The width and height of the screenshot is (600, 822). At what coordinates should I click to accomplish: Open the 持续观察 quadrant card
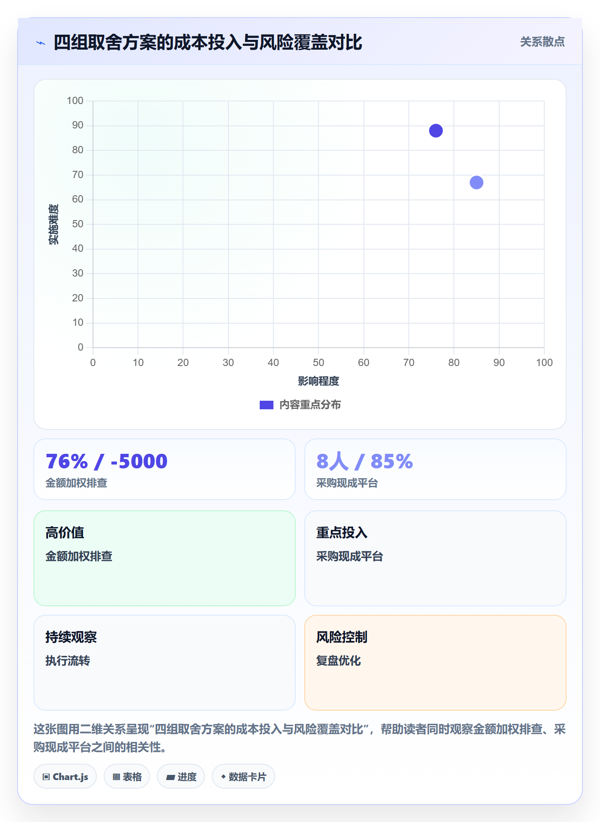pos(165,663)
